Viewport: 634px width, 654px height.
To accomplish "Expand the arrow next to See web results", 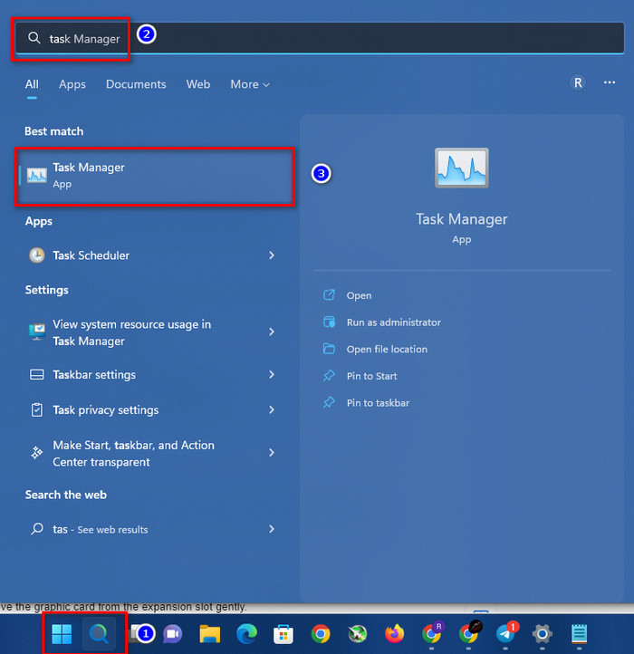I will pyautogui.click(x=272, y=529).
